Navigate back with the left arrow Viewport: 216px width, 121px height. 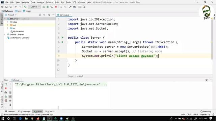16,7
